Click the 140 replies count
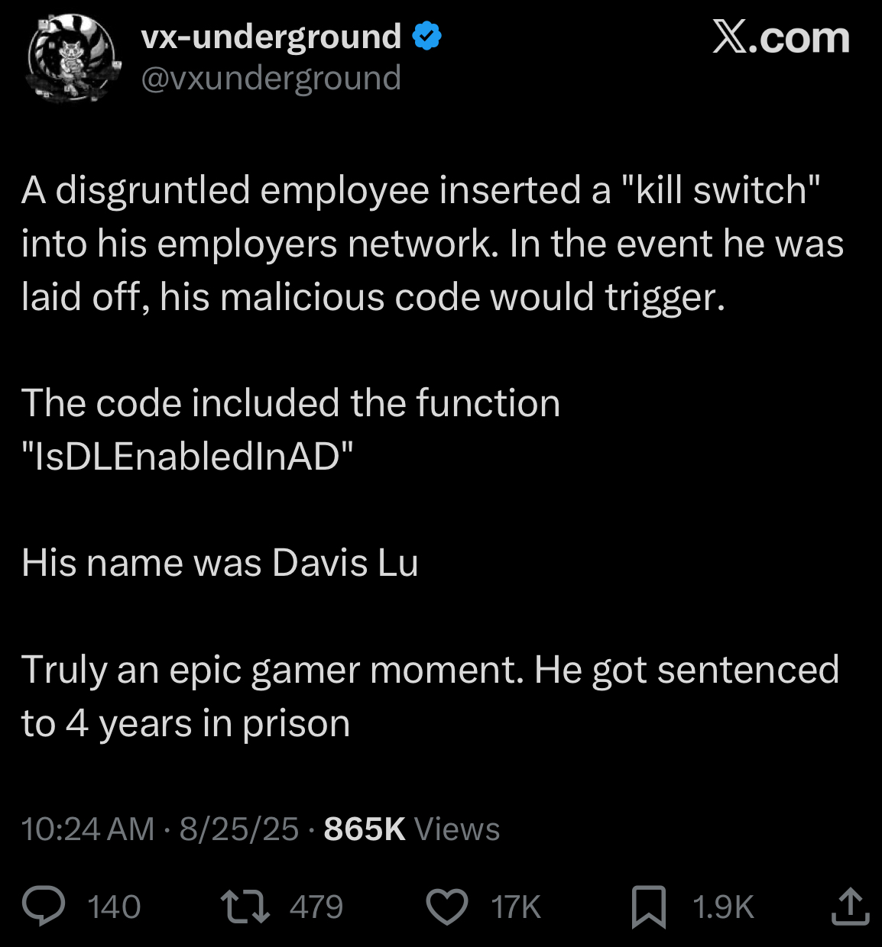Viewport: 882px width, 947px height. pyautogui.click(x=114, y=907)
